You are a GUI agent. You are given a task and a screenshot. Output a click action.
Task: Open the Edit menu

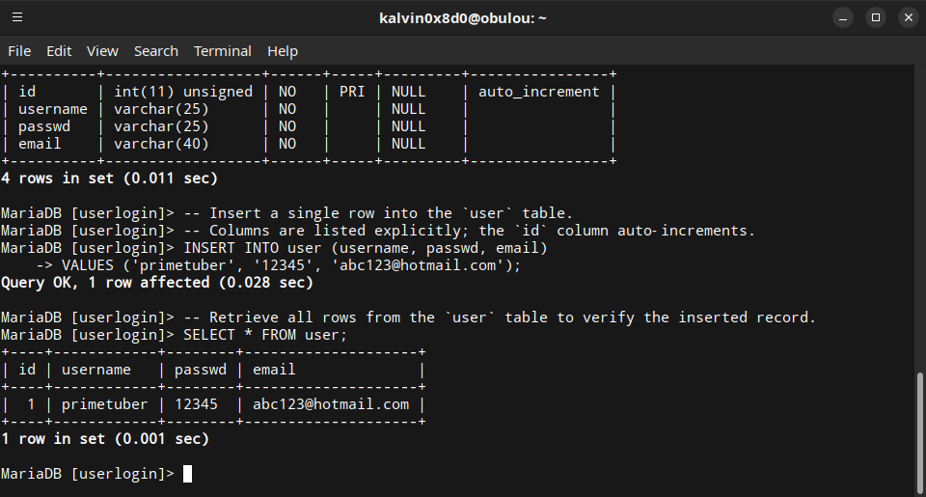59,51
